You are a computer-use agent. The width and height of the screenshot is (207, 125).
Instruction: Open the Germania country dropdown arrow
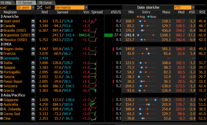tap(86, 8)
